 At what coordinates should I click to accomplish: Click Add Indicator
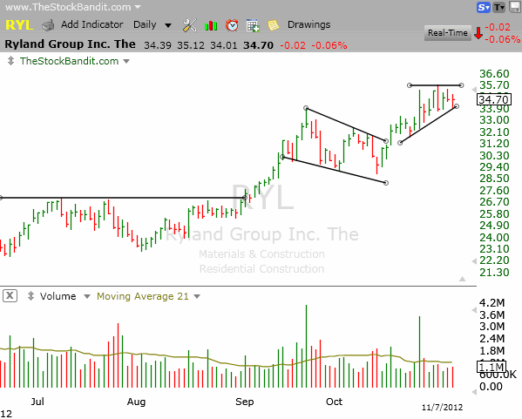coord(92,24)
